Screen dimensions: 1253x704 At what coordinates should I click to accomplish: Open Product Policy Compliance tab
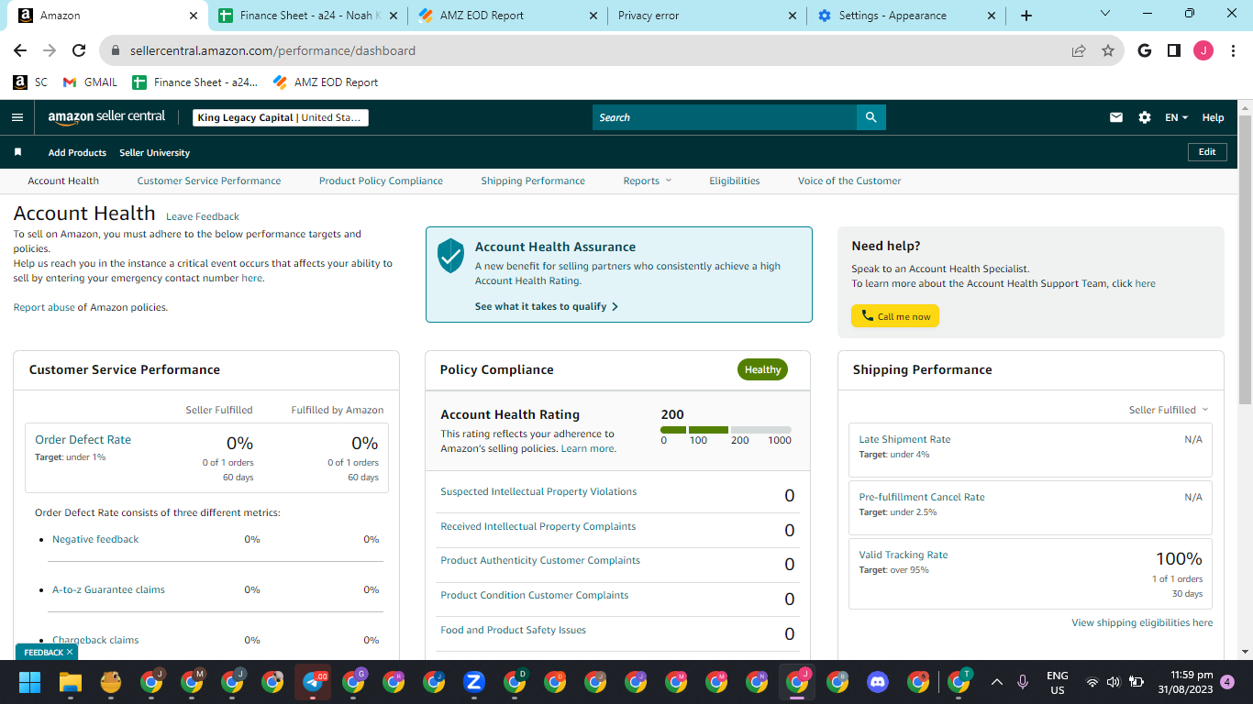(381, 181)
